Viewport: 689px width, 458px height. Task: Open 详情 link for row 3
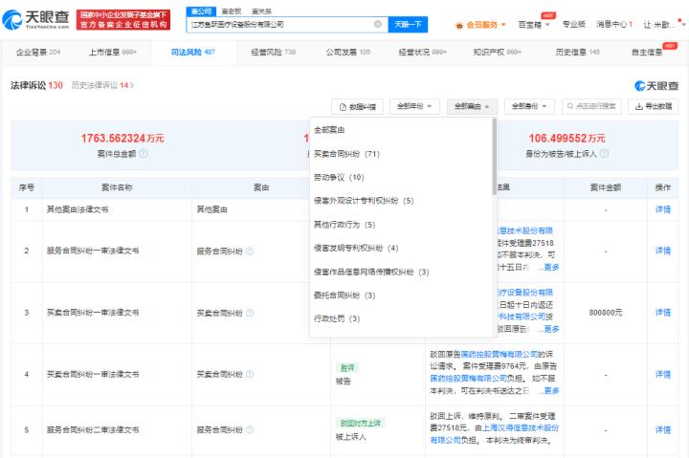pyautogui.click(x=662, y=313)
